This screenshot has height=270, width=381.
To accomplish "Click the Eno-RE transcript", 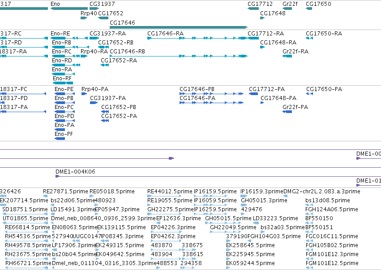I will click(69, 38).
